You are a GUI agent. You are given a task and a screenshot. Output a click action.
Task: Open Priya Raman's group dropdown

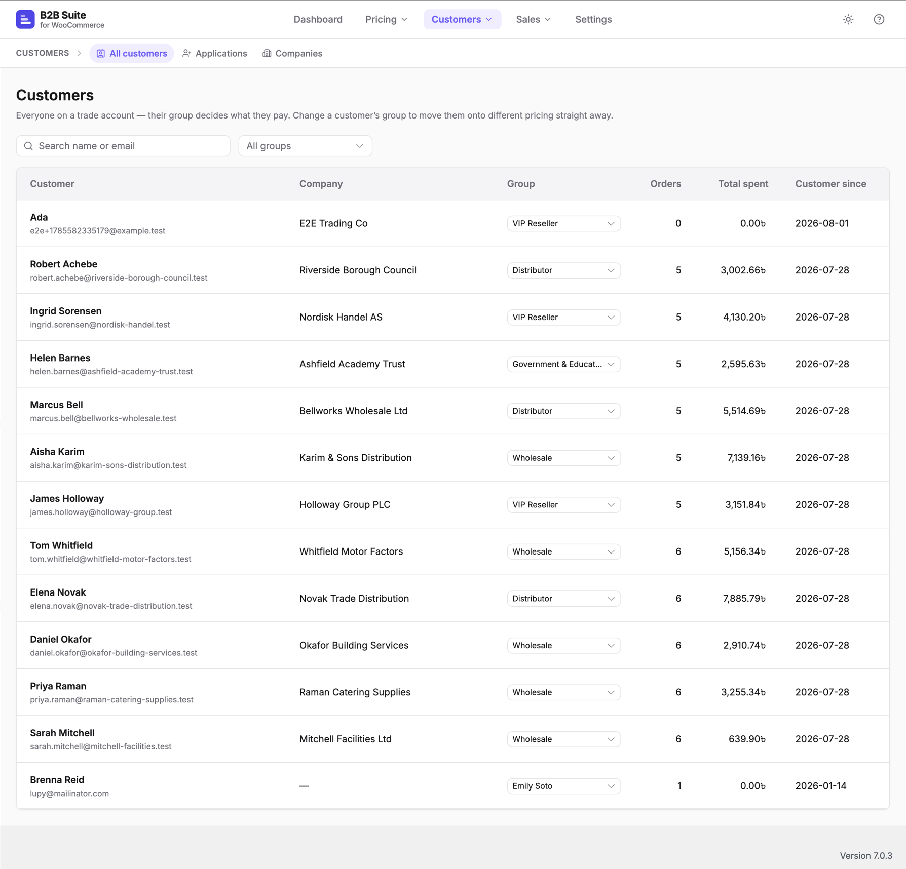pos(563,692)
